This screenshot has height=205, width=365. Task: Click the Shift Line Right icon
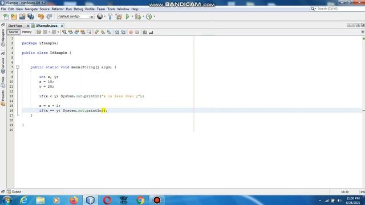click(123, 32)
